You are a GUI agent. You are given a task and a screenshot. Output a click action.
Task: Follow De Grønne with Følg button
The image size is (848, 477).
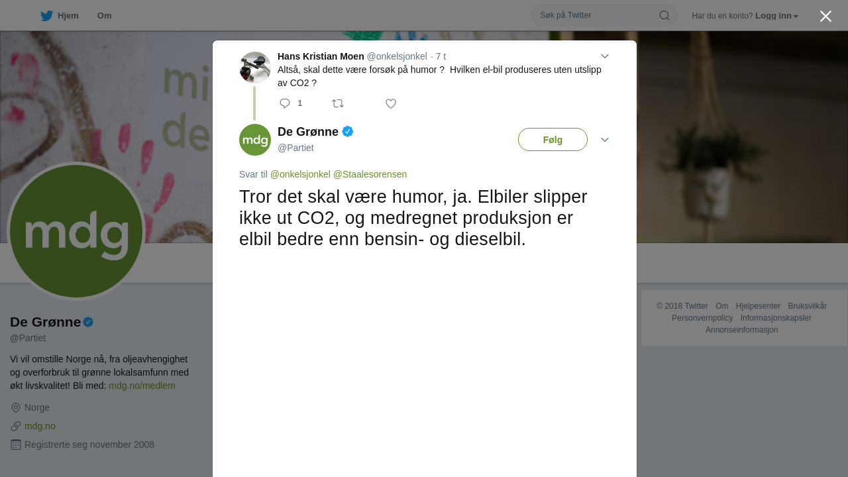[x=553, y=140]
